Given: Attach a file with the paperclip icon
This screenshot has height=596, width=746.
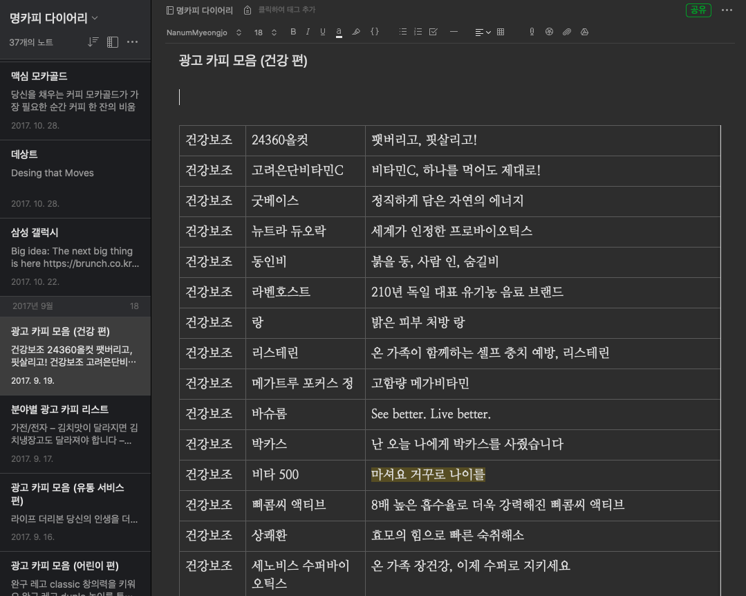Looking at the screenshot, I should 567,32.
